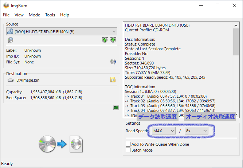Viewport: 243px width, 168px height.
Task: Click the view media information magnifier icon
Action: pyautogui.click(x=11, y=40)
